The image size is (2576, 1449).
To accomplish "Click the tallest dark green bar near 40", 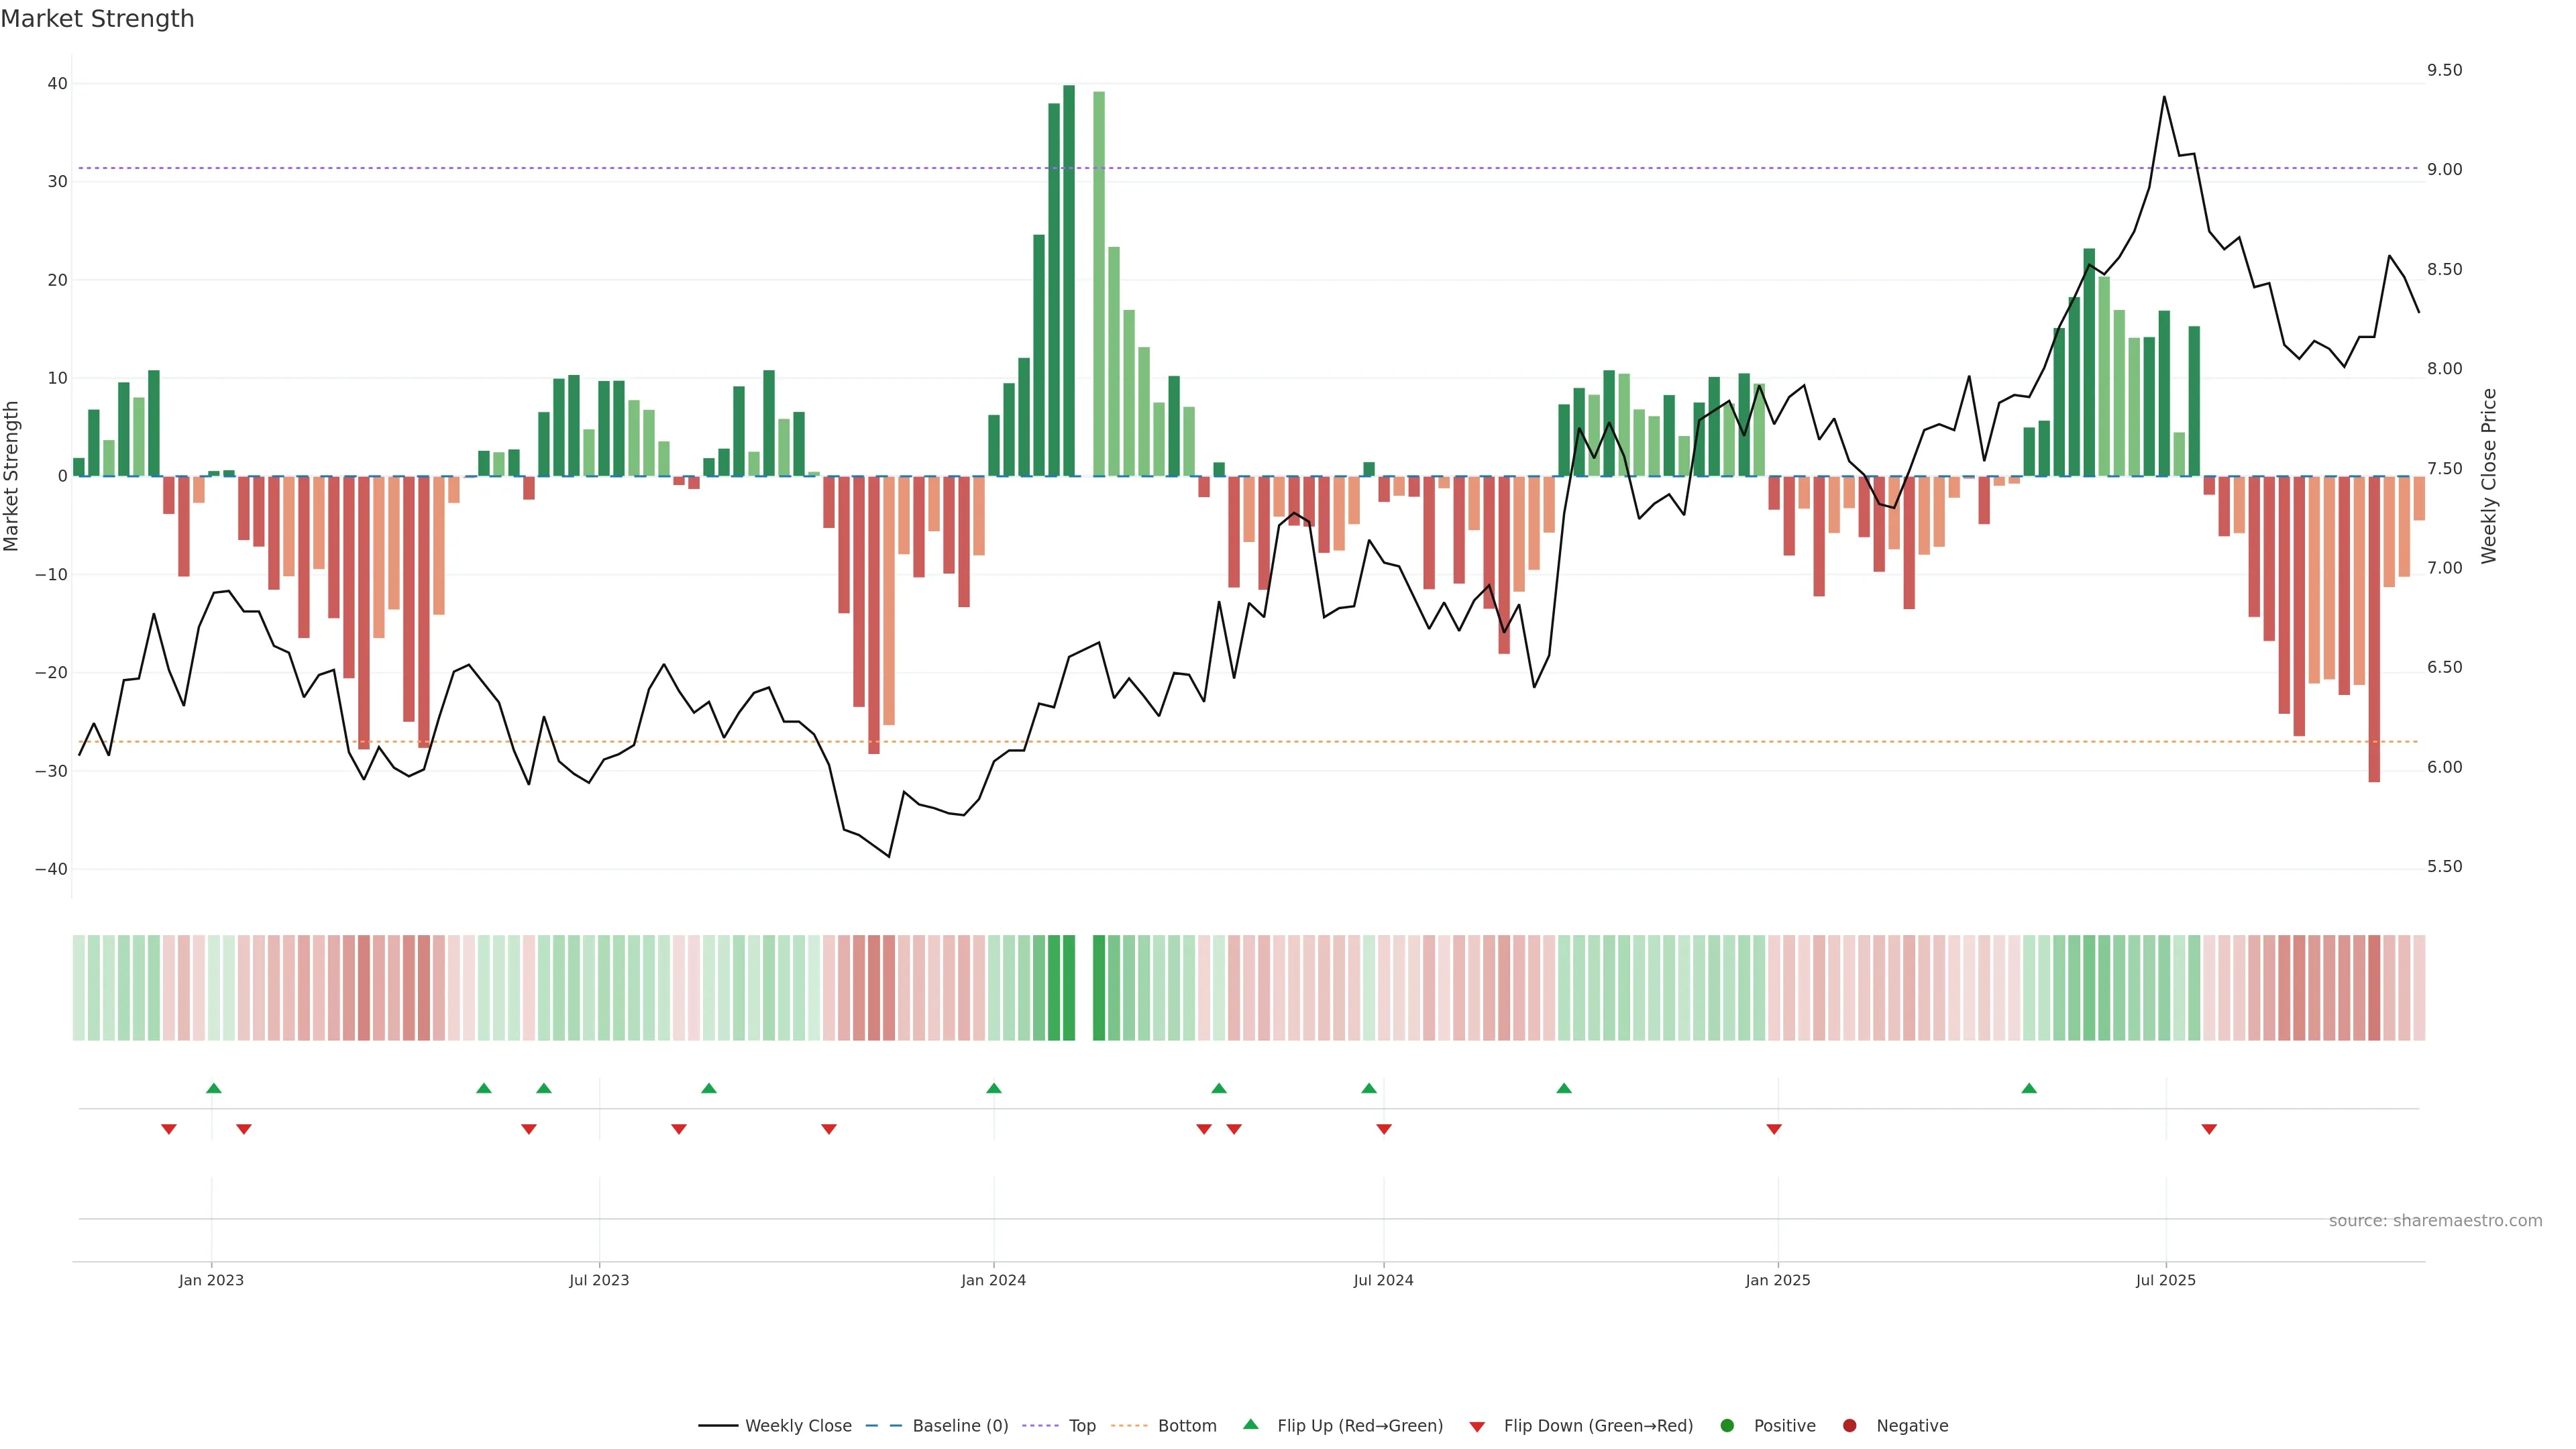I will 1069,280.
